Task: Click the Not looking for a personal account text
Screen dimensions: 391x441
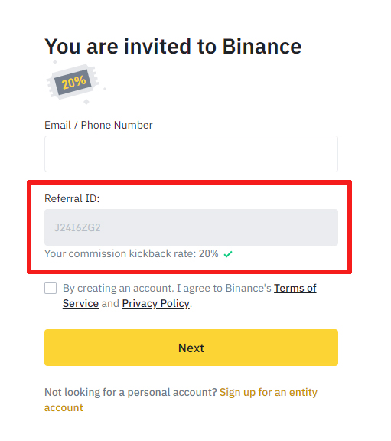Action: pos(131,392)
